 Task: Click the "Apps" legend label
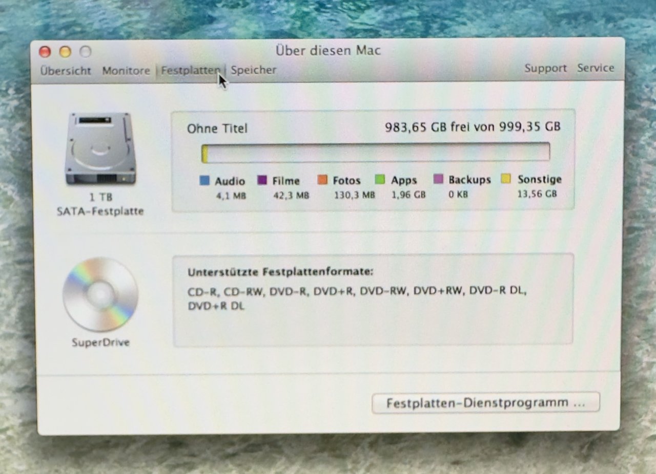tap(404, 180)
